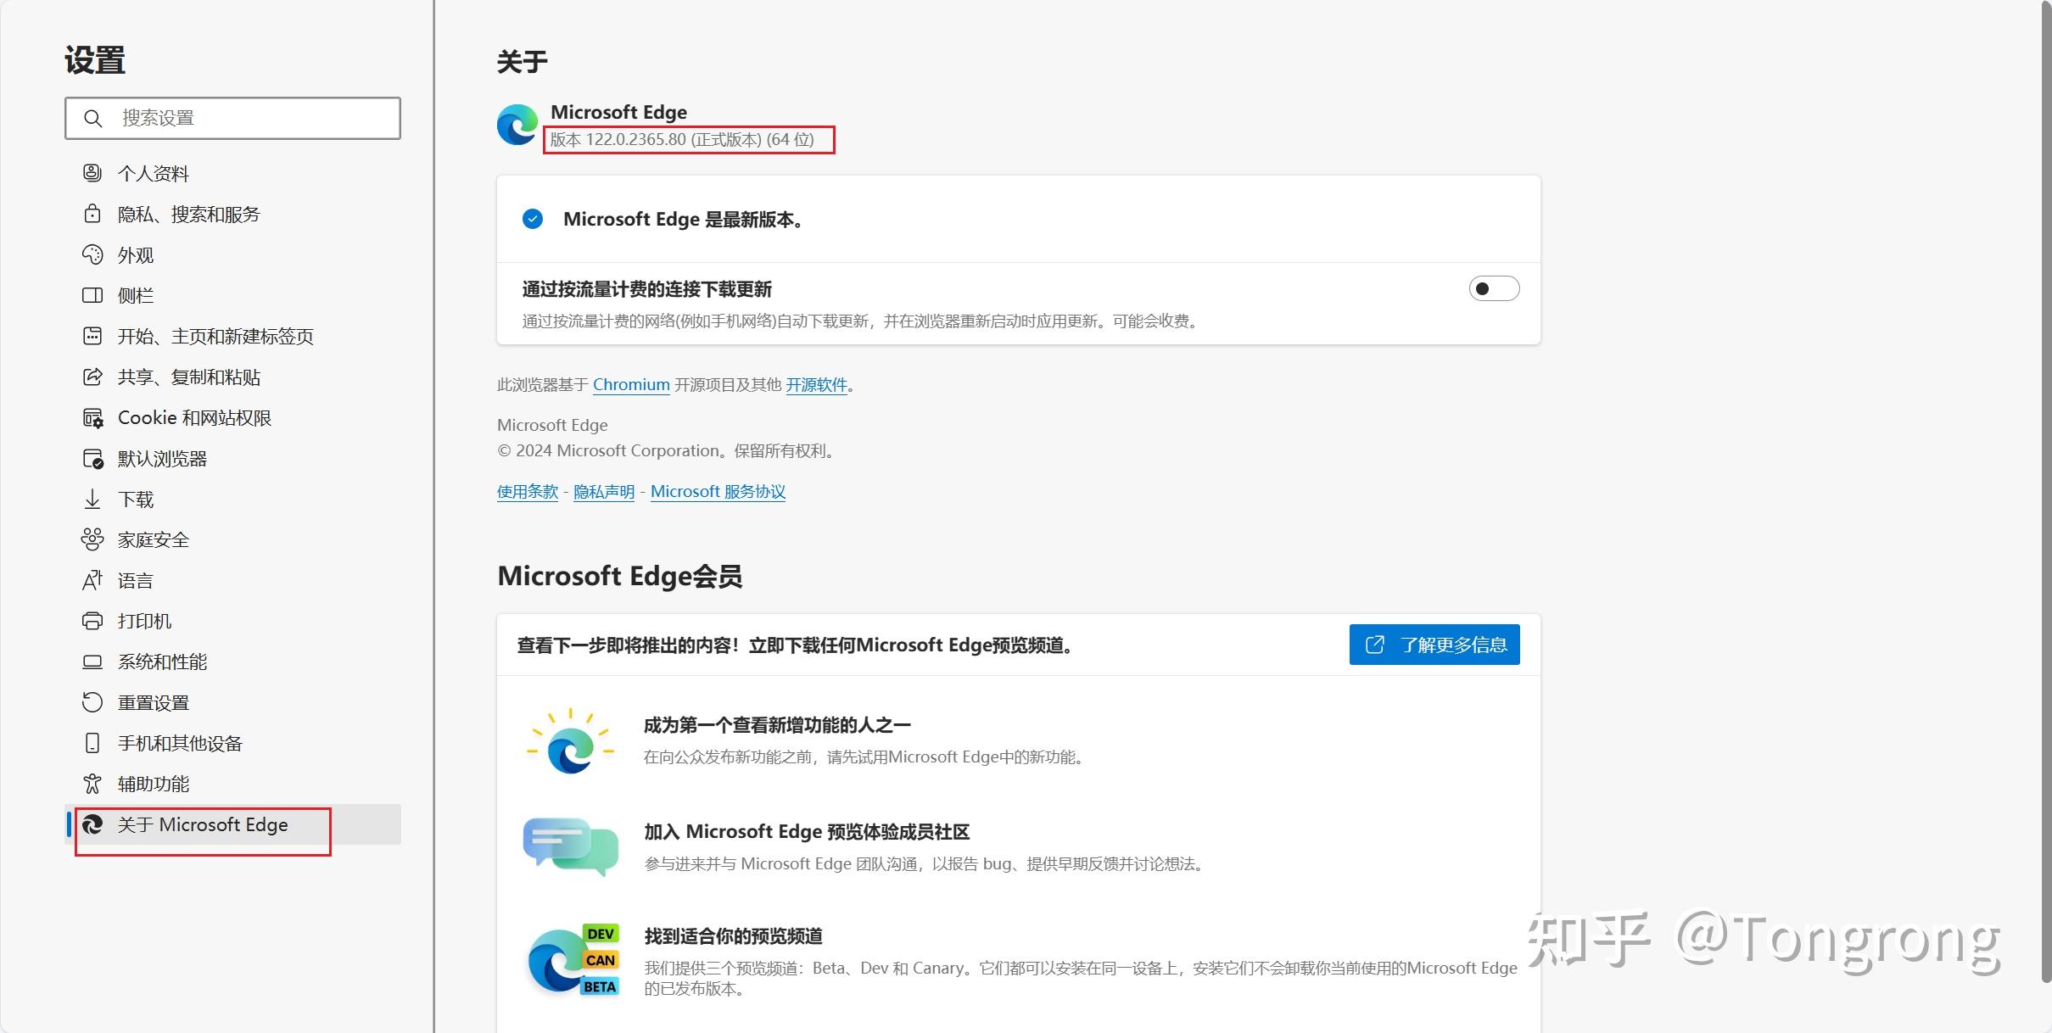The width and height of the screenshot is (2052, 1033).
Task: Select the Cookie 和网站权限 icon
Action: point(93,417)
